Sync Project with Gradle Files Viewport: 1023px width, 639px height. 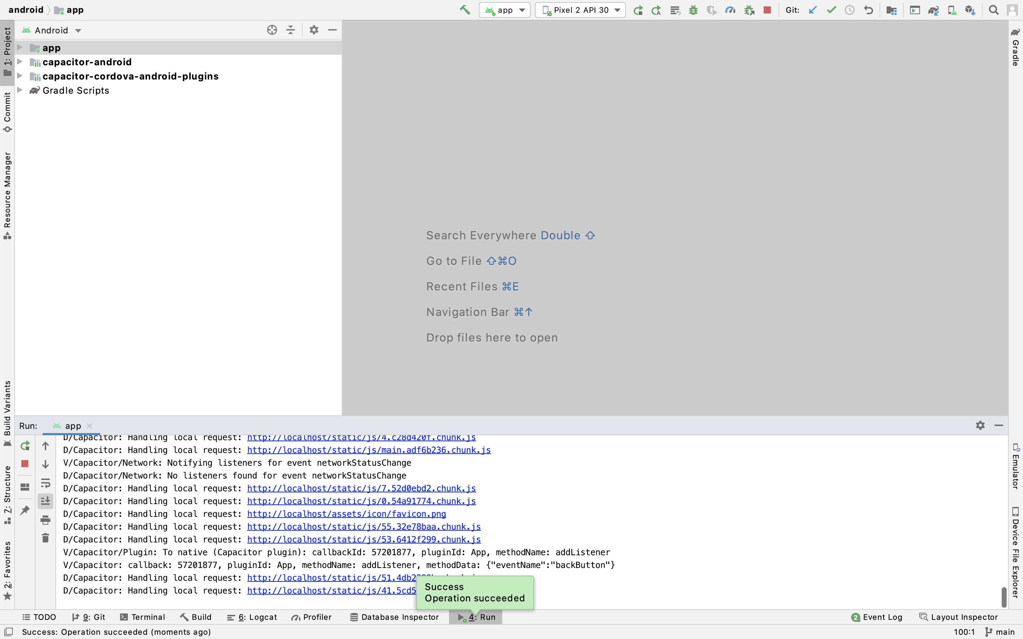pos(933,10)
